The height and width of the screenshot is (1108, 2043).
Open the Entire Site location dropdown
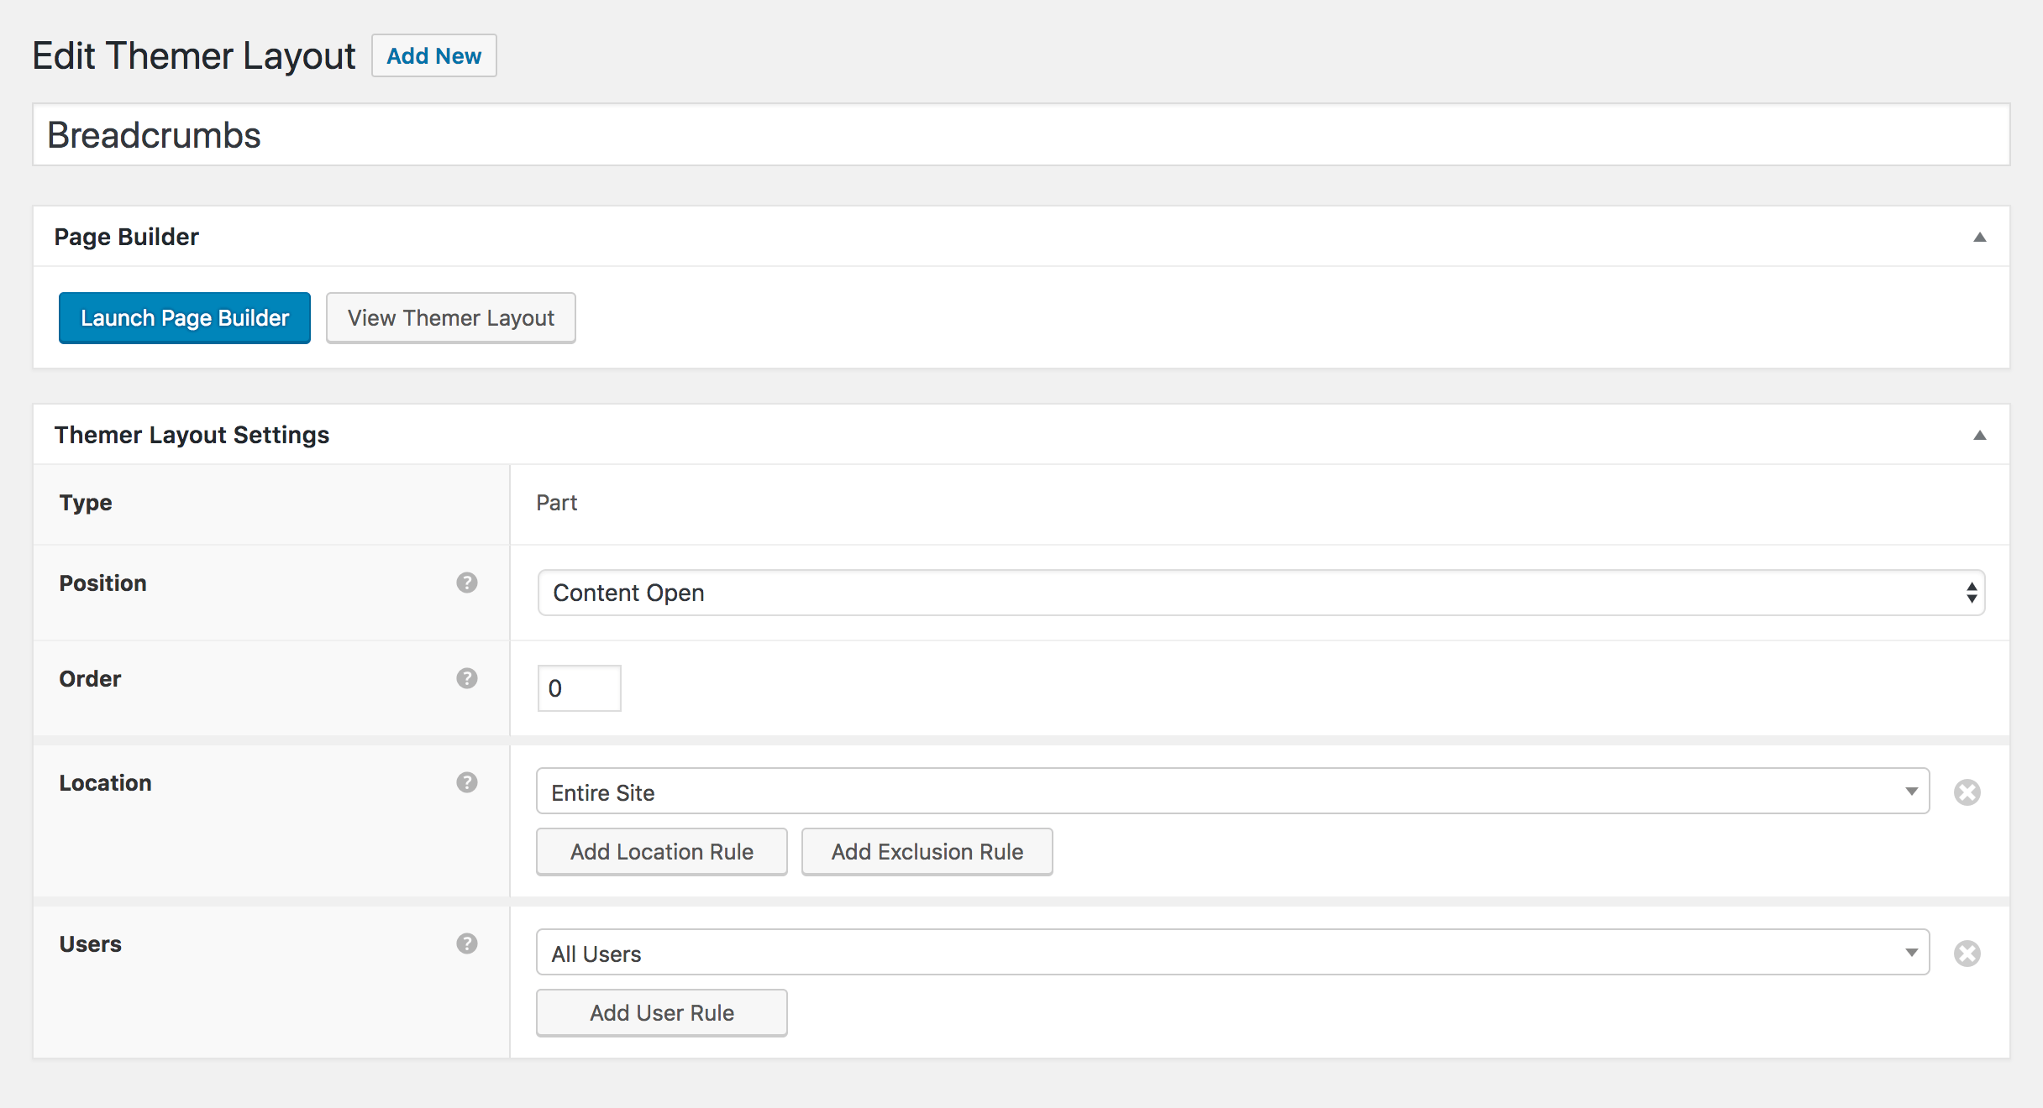1232,792
